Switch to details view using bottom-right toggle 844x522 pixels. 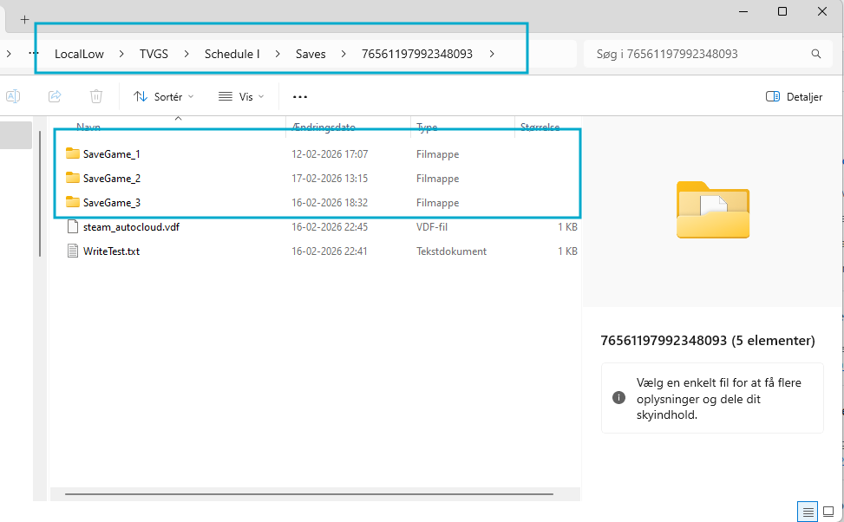tap(808, 512)
